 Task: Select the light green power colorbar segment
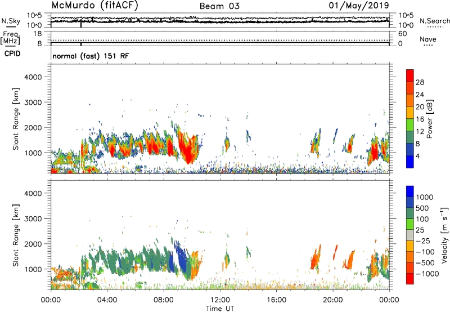tap(410, 125)
